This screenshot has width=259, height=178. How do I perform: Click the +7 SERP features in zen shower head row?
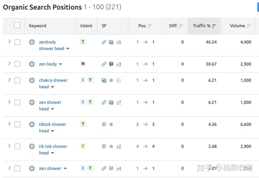(119, 102)
